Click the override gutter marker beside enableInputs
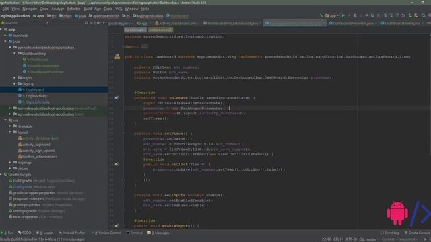The width and height of the screenshot is (431, 242). pos(117,226)
